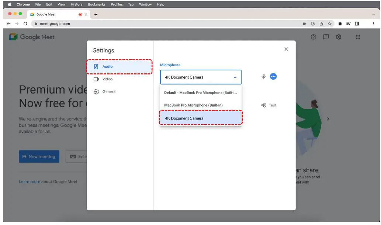The image size is (381, 225).
Task: Click the microphone level icon
Action: coord(263,77)
